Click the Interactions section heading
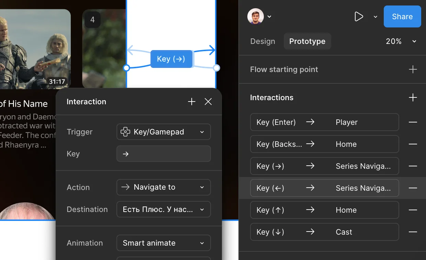The width and height of the screenshot is (426, 260). pos(272,97)
